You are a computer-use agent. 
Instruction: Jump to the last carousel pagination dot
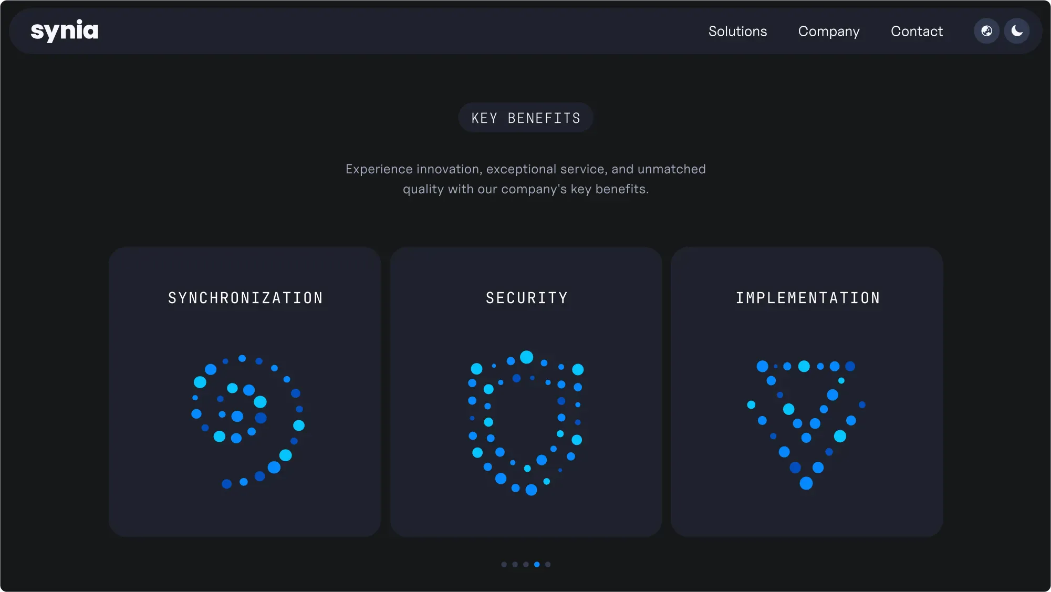pos(548,565)
